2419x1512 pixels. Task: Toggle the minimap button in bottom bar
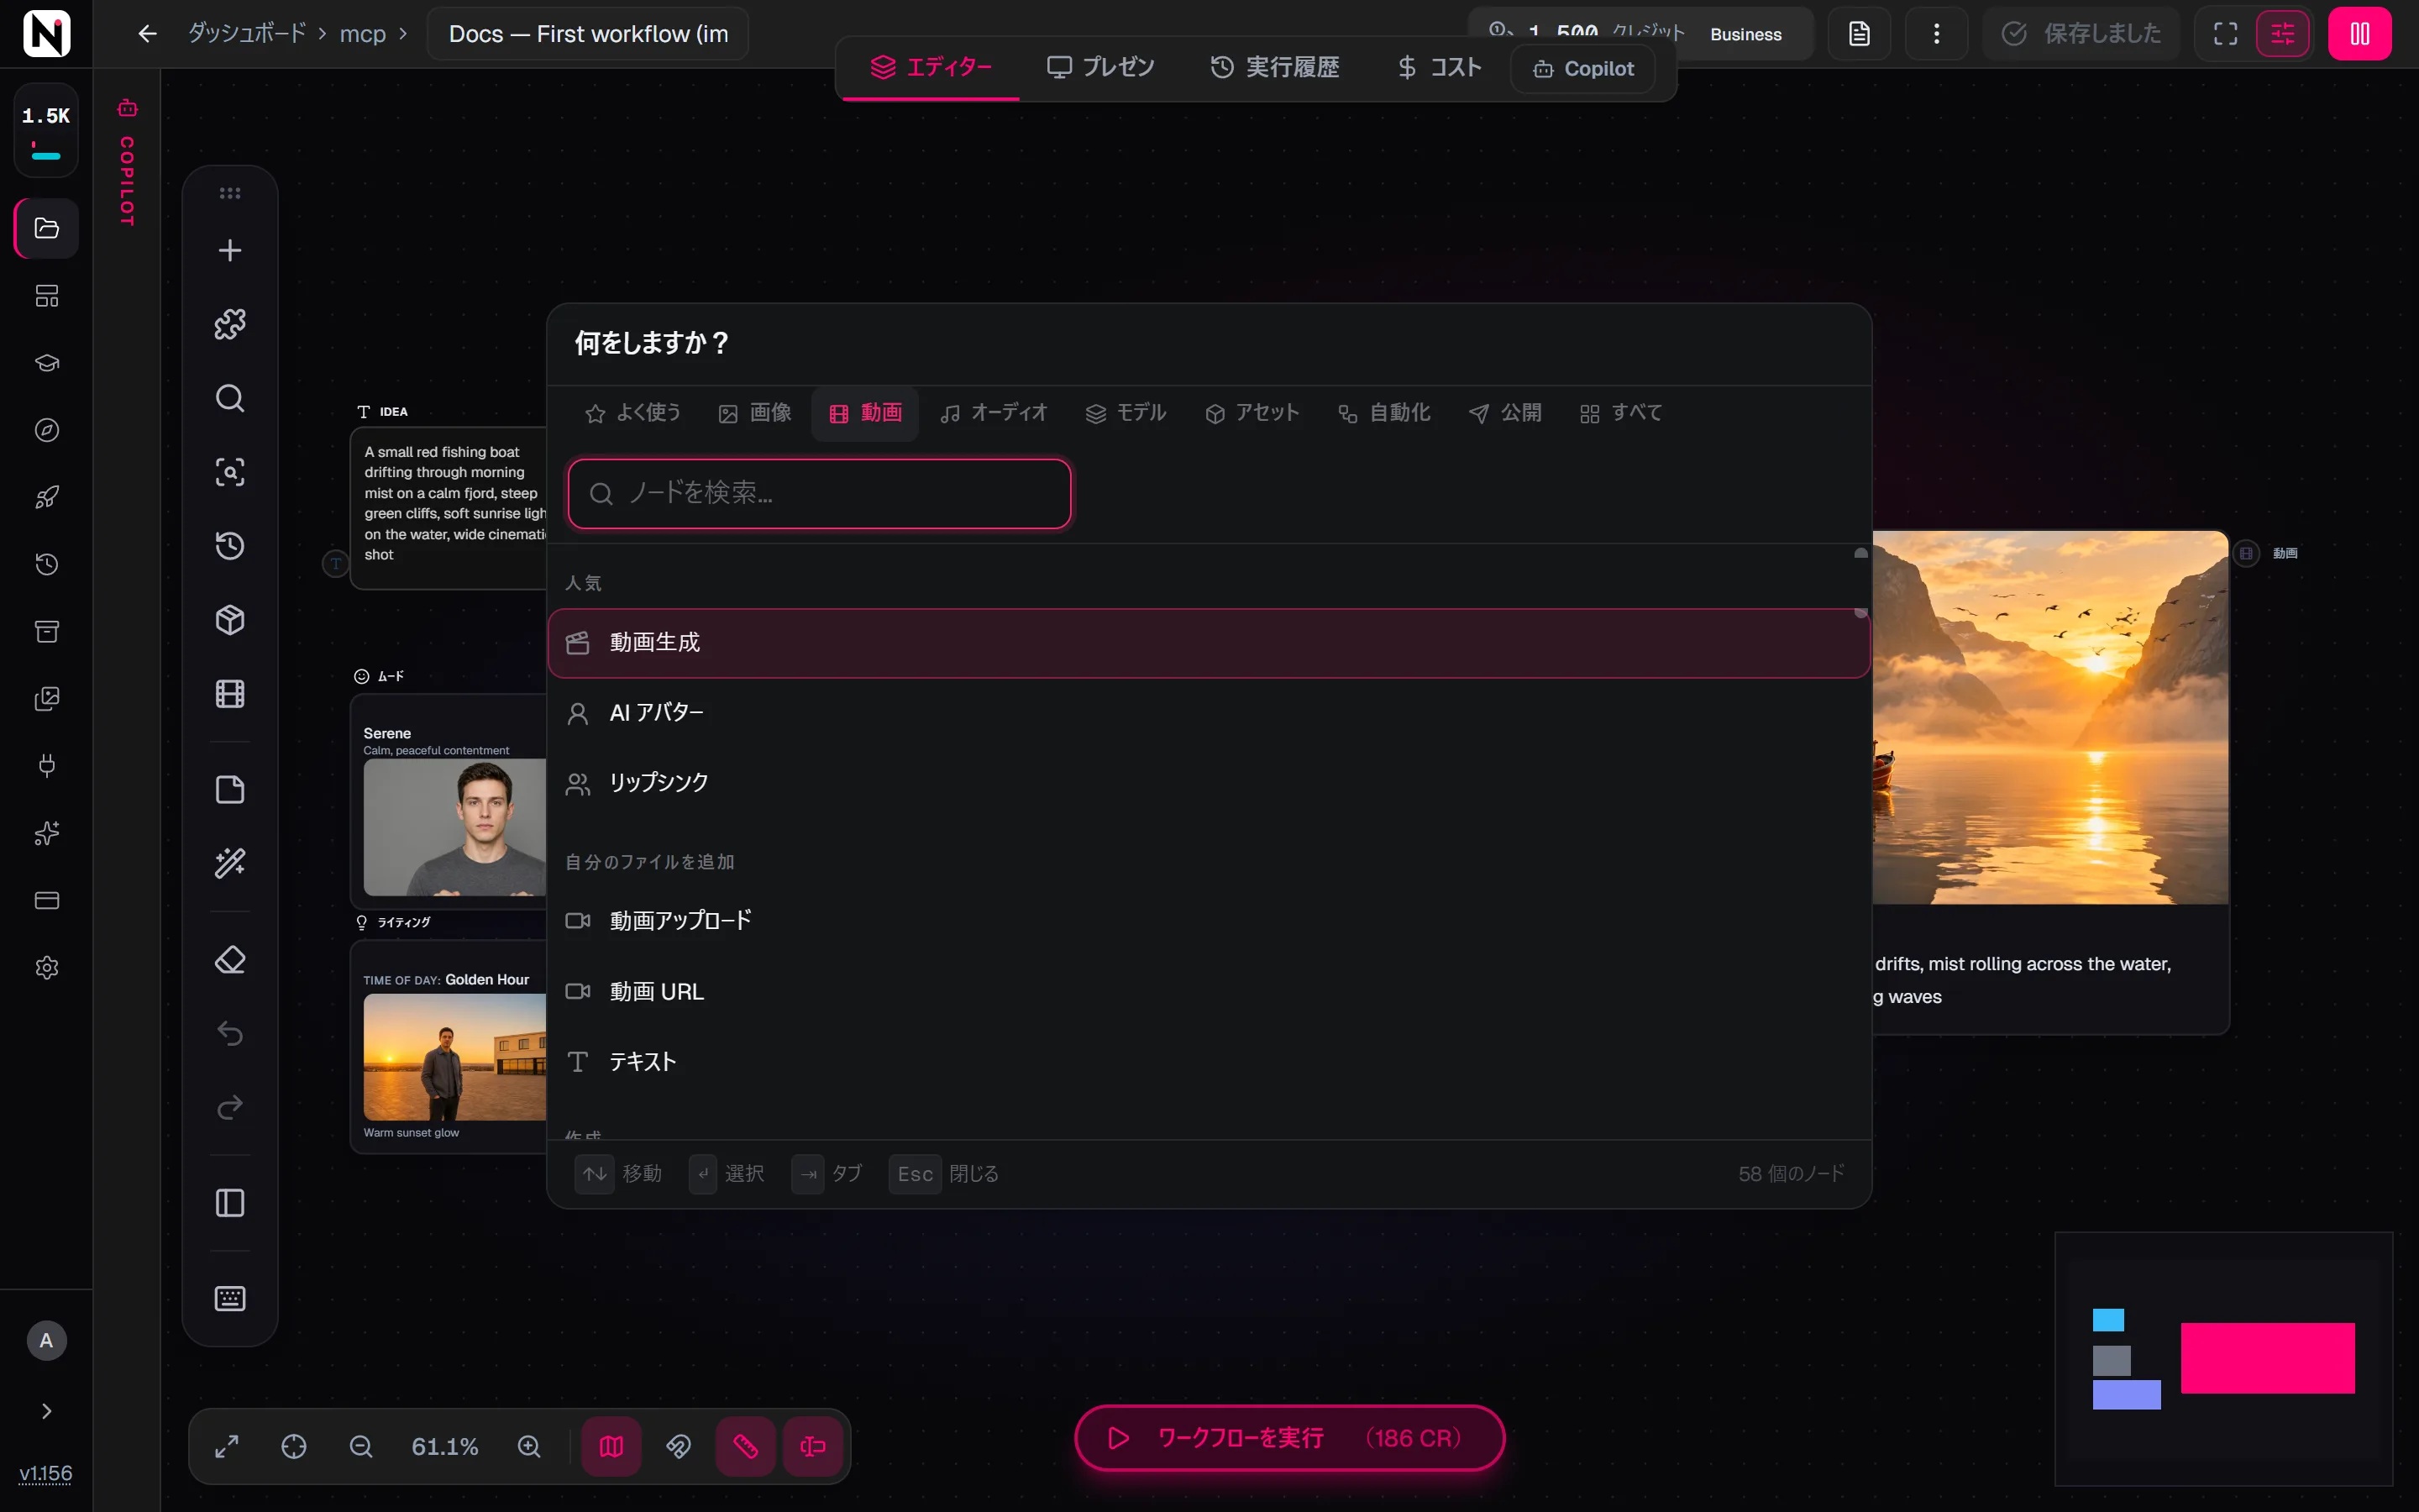(x=611, y=1447)
